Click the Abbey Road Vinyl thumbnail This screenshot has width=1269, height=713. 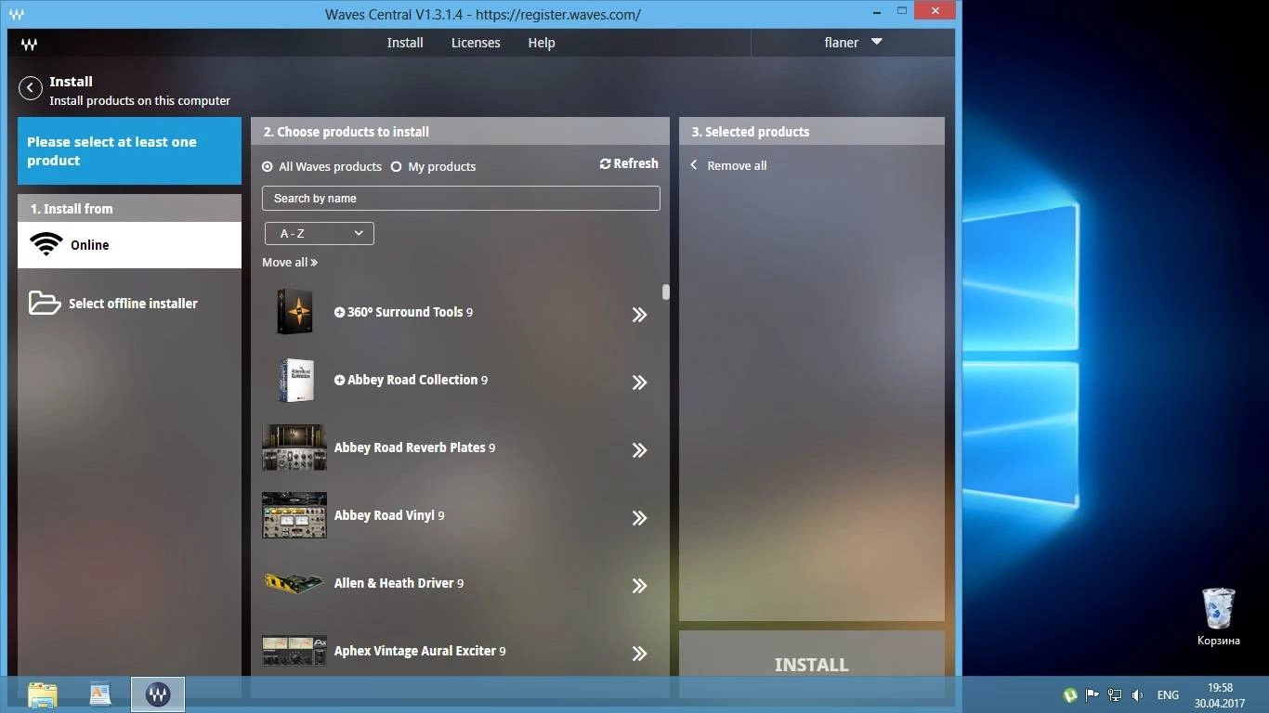[x=294, y=515]
